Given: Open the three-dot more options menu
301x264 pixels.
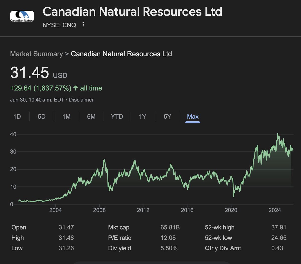Looking at the screenshot, I should (x=83, y=25).
